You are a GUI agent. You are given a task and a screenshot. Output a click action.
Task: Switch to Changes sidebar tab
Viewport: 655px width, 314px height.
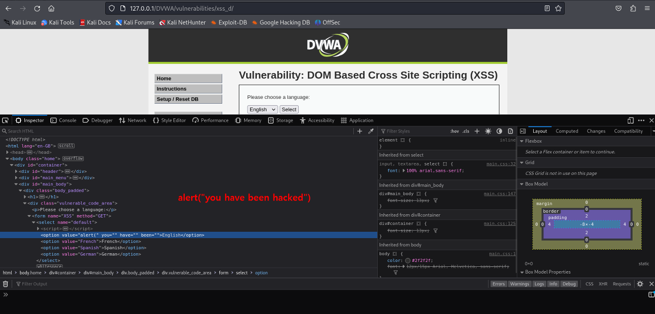[x=596, y=131]
